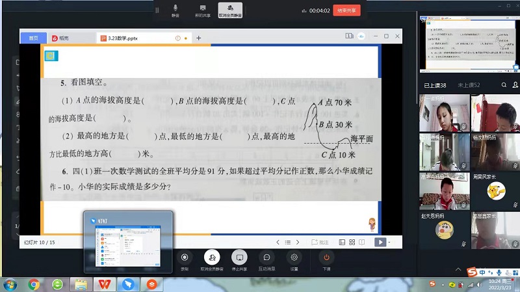The width and height of the screenshot is (520, 292).
Task: Select the 杨汶鹏妈妈 video tile
Action: point(496,152)
